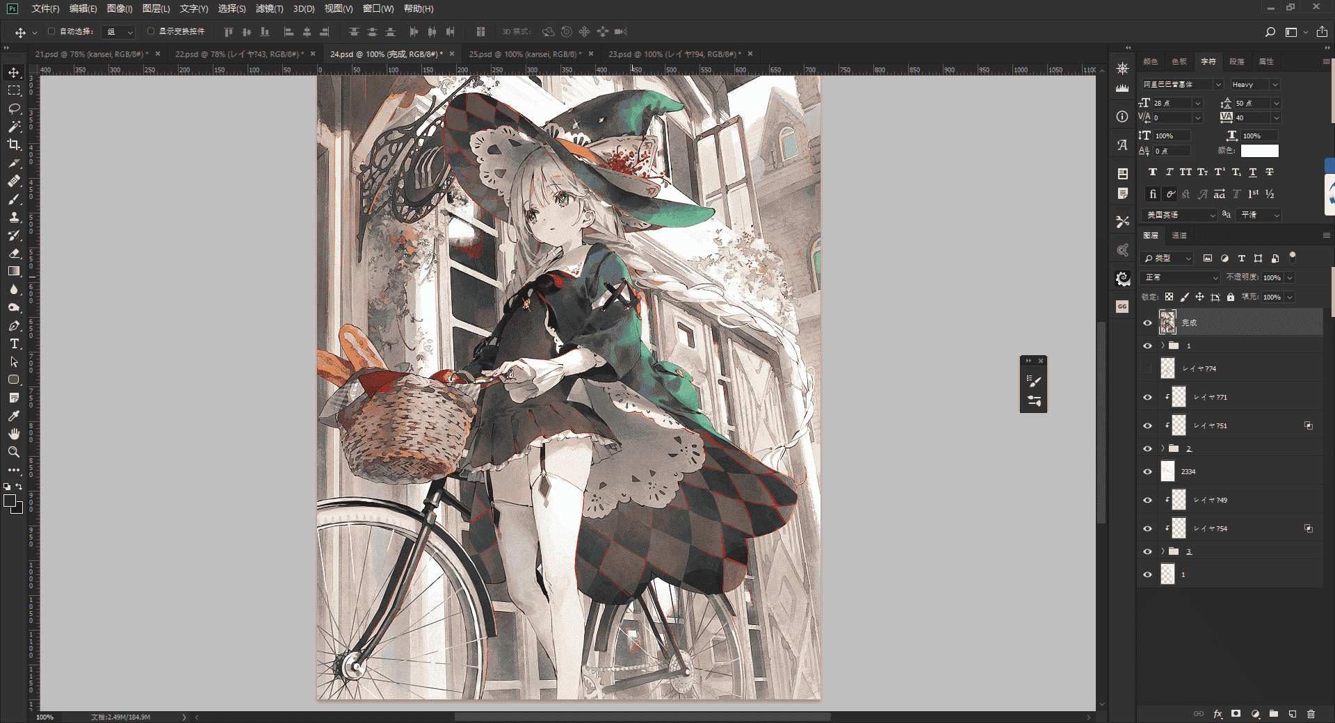This screenshot has height=723, width=1335.
Task: Toggle visibility of レイヤ?49 layer
Action: coord(1147,500)
